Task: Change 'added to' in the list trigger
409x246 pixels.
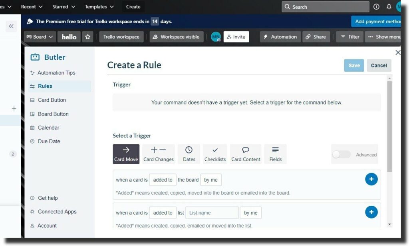Action: coord(163,213)
